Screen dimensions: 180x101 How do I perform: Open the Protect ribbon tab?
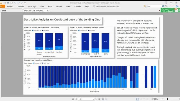coord(59,6)
